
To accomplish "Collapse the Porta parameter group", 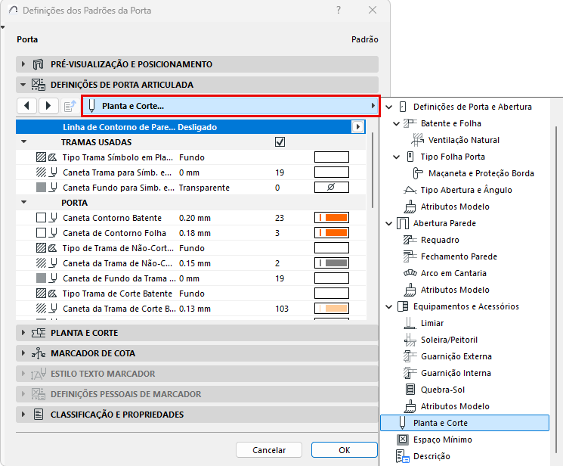I will [x=23, y=202].
